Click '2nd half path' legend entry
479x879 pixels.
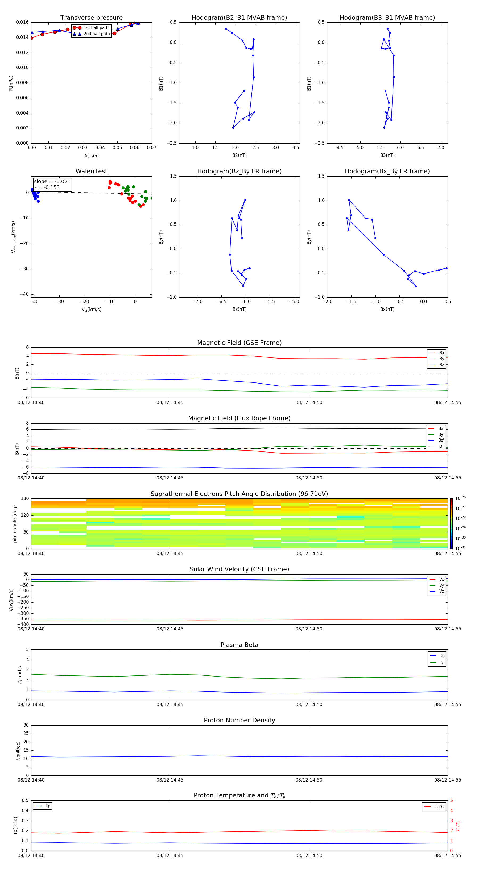tap(91, 34)
